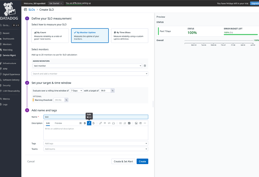
Task: Open the Add teams dropdown
Action: click(x=96, y=149)
